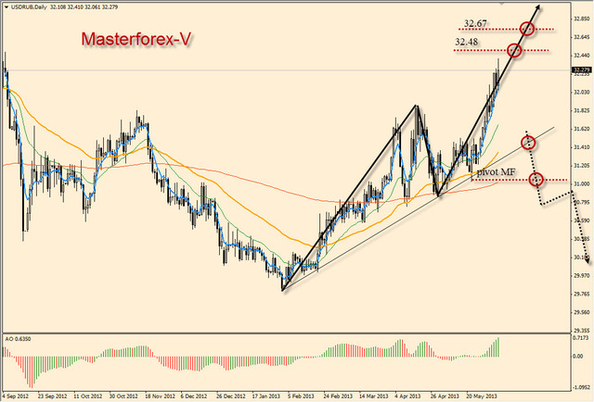Click the Masterforex-V watermark text
This screenshot has width=594, height=402.
(x=136, y=39)
